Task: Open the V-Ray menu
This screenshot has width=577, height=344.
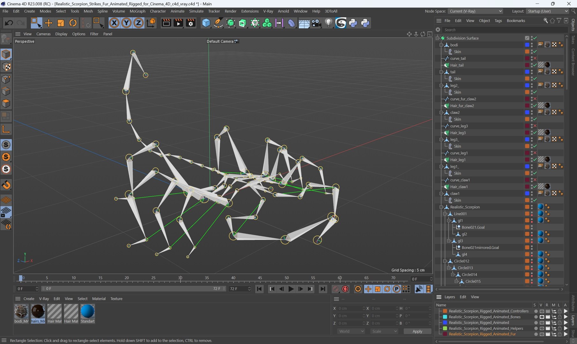Action: pyautogui.click(x=268, y=11)
